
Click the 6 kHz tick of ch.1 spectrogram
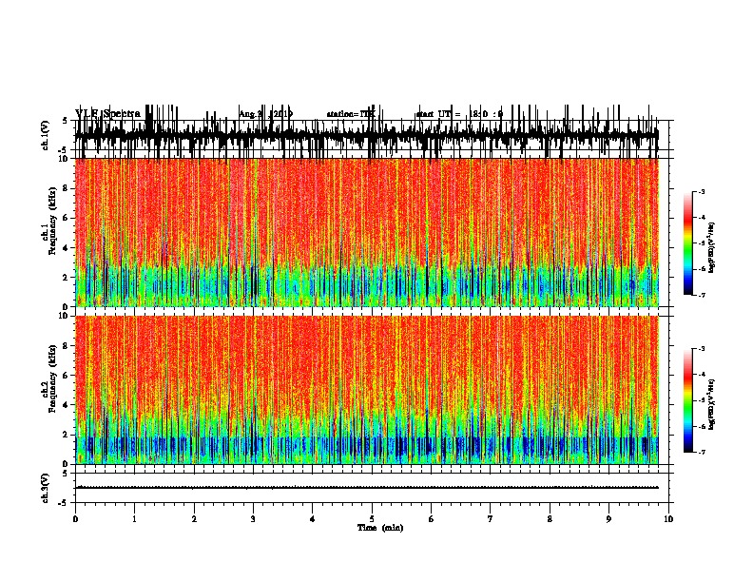point(66,218)
